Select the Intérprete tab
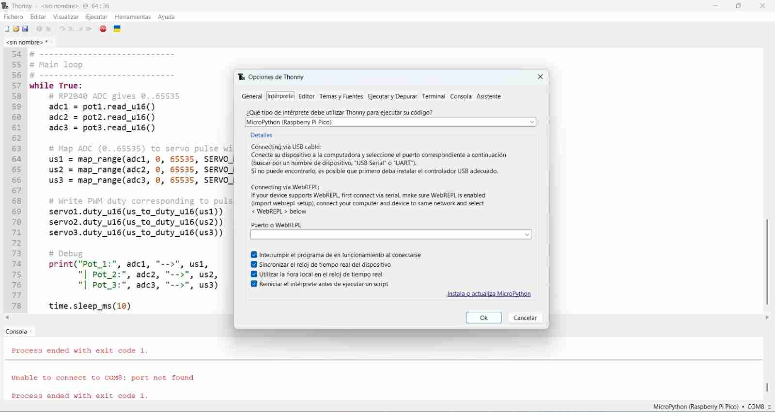 [280, 96]
